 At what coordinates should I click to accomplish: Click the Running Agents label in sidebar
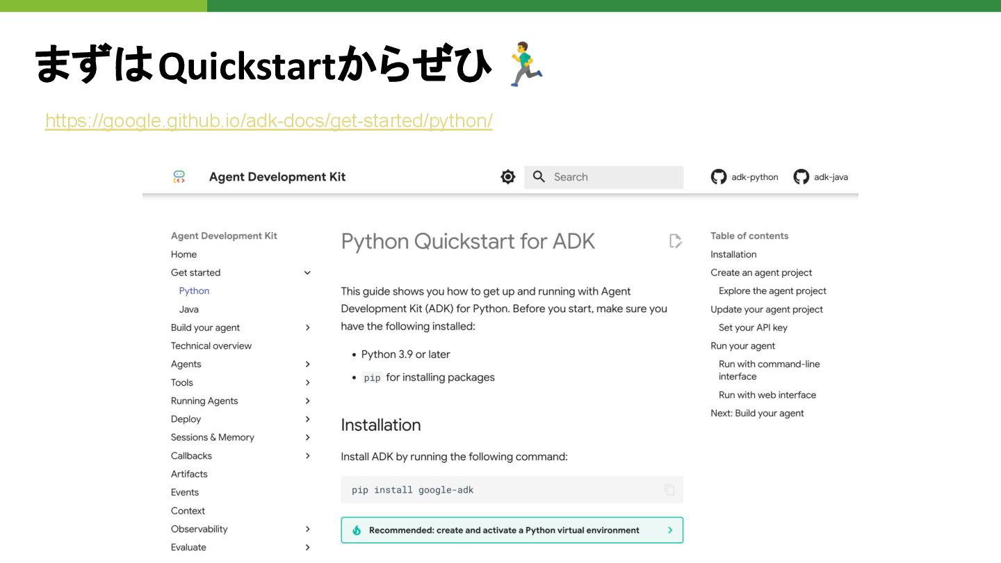pos(204,400)
